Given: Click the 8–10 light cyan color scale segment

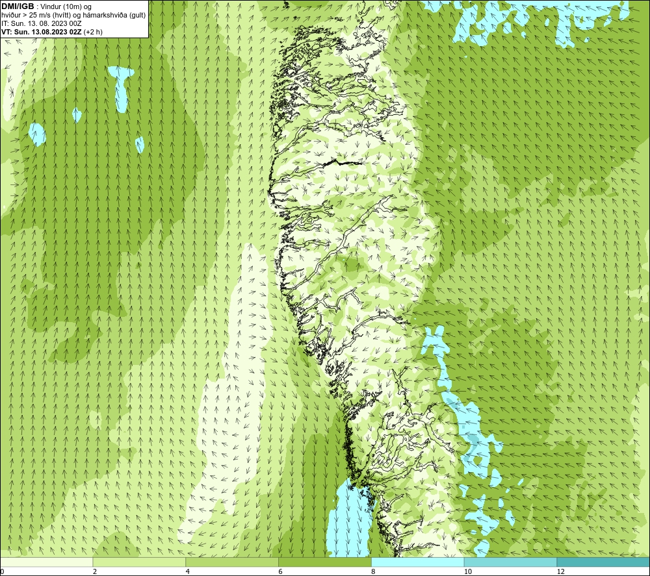Looking at the screenshot, I should [x=418, y=562].
